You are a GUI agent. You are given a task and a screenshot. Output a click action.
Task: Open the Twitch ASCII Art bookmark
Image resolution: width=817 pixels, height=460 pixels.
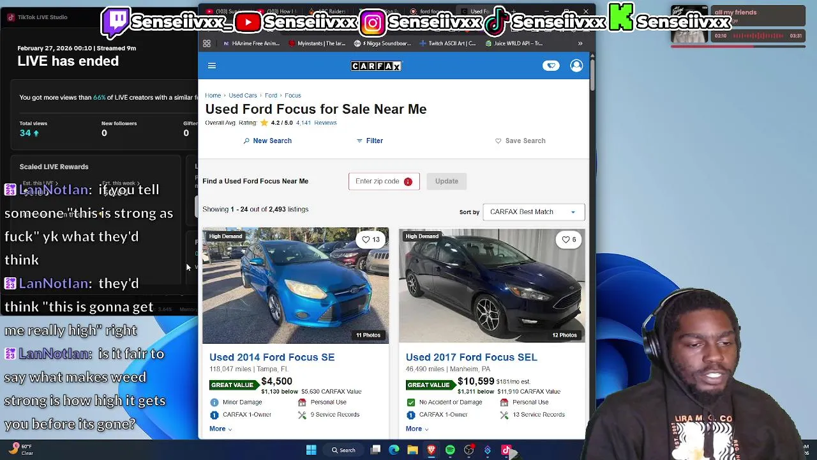pos(448,43)
